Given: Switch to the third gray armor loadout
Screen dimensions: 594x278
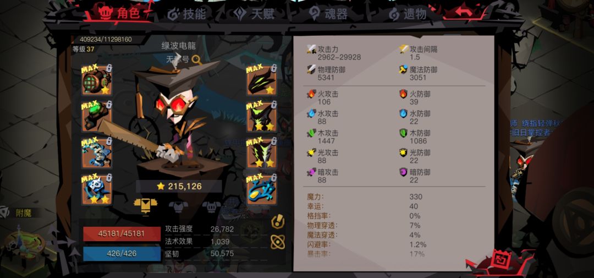Looking at the screenshot, I should coord(212,206).
